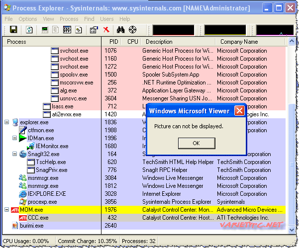Sort by the CPU column header

coord(131,42)
